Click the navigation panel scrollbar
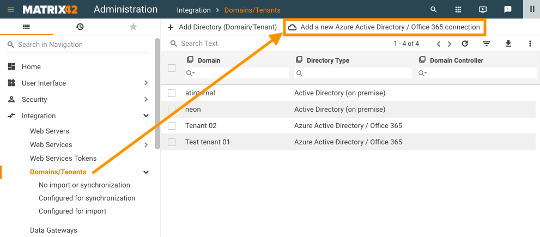This screenshot has width=540, height=237. click(157, 94)
